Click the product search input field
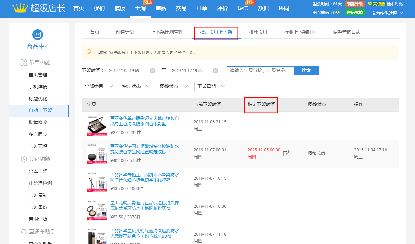Screen dimensions: 415x244 pos(260,71)
